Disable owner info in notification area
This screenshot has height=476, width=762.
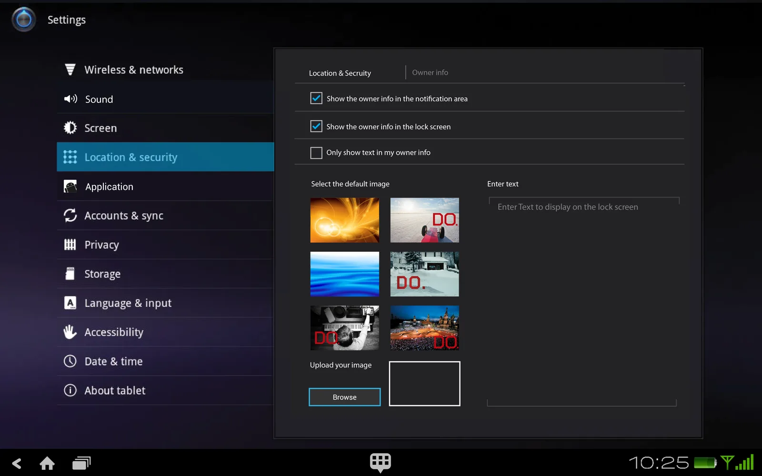316,98
